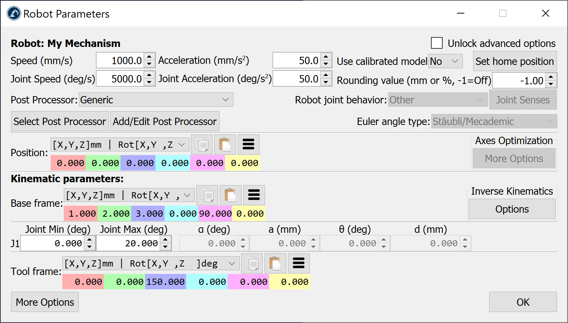Paste values into the Position row
The height and width of the screenshot is (323, 568).
[x=225, y=144]
